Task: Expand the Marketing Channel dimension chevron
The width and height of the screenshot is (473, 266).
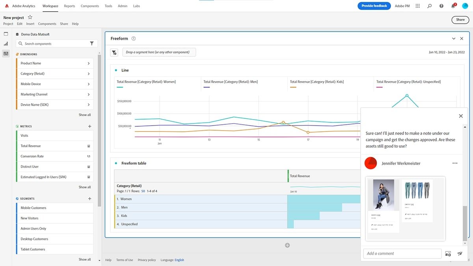Action: coord(88,94)
